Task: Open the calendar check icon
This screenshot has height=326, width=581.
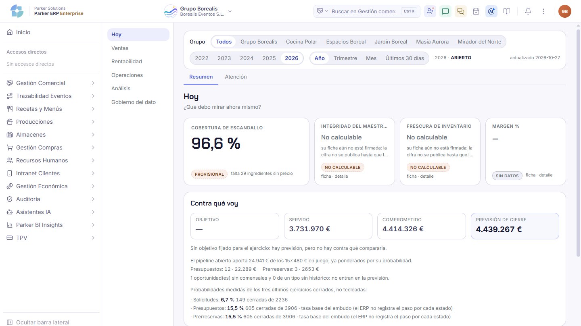Action: 476,11
